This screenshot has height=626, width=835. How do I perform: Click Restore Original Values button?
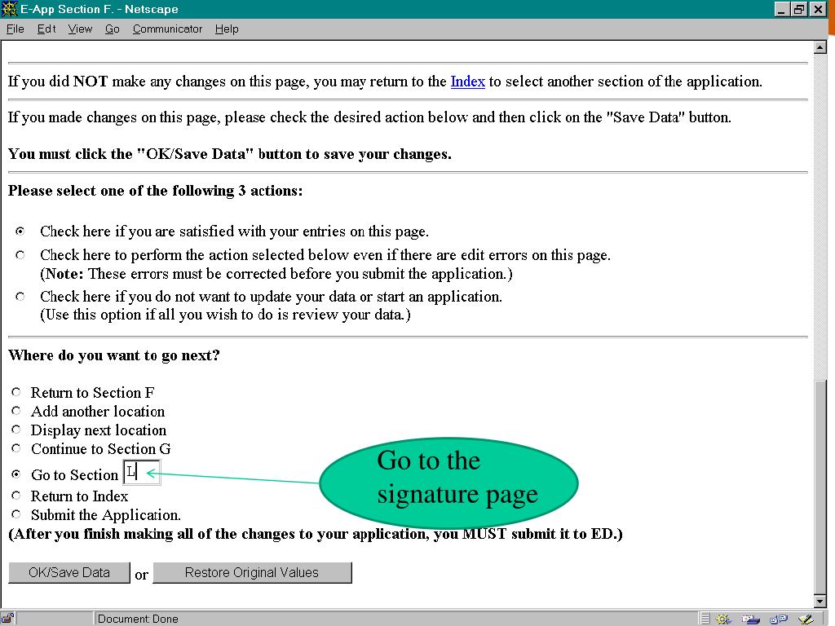(x=252, y=573)
